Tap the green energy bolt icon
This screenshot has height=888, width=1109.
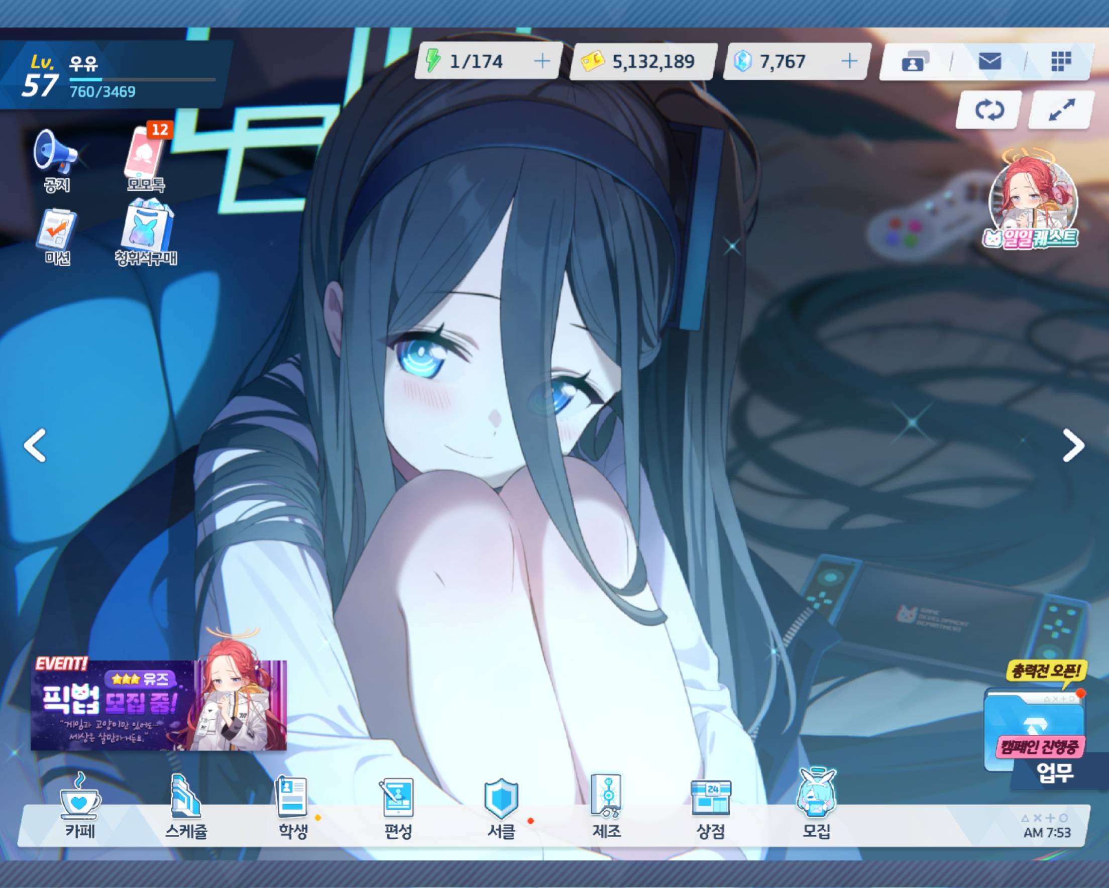point(433,61)
